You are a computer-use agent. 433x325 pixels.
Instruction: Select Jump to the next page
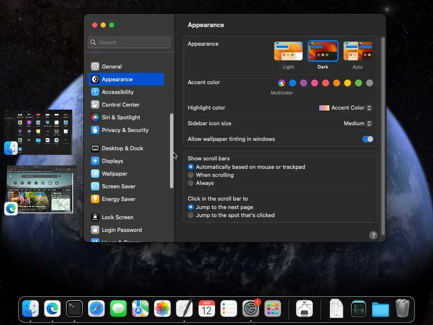[191, 207]
